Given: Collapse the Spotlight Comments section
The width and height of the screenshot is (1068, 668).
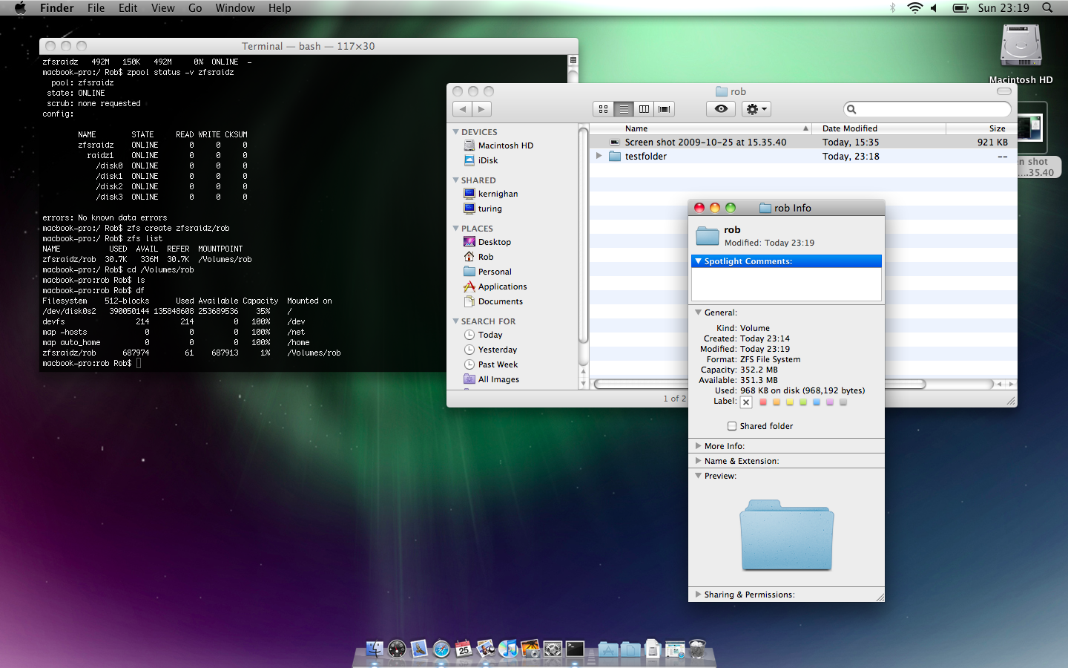Looking at the screenshot, I should coord(698,261).
